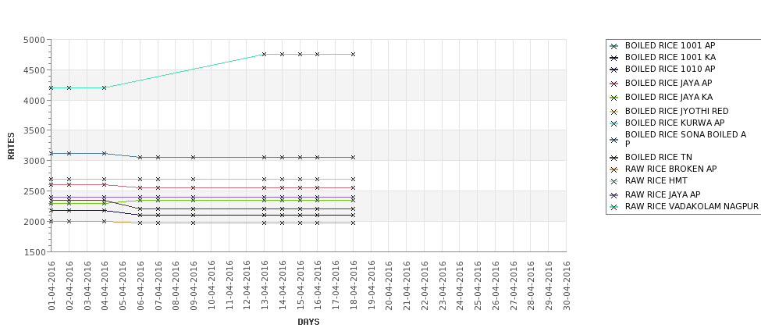
Task: Select lowest orange line point at 07-04-2016
Action: [x=158, y=223]
